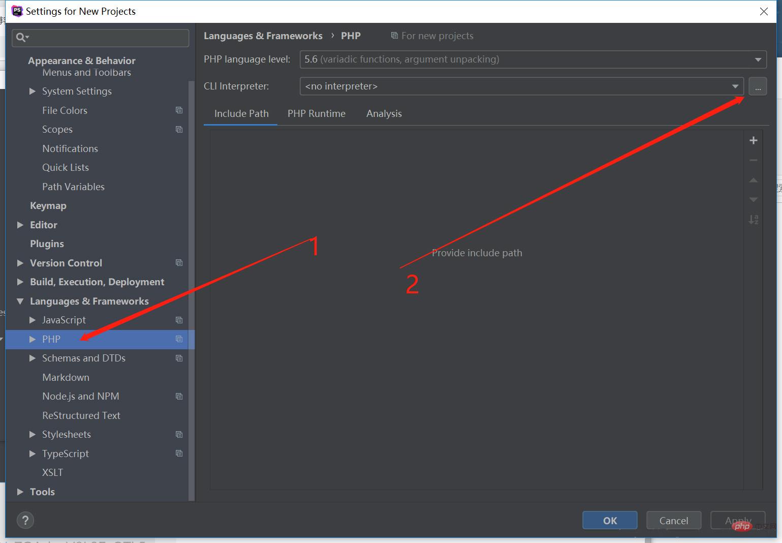Viewport: 782px width, 543px height.
Task: Open CLI interpreters browse '...' button
Action: pos(758,87)
